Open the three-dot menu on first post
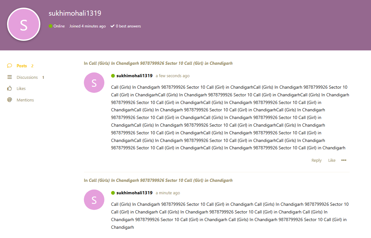 (343, 160)
